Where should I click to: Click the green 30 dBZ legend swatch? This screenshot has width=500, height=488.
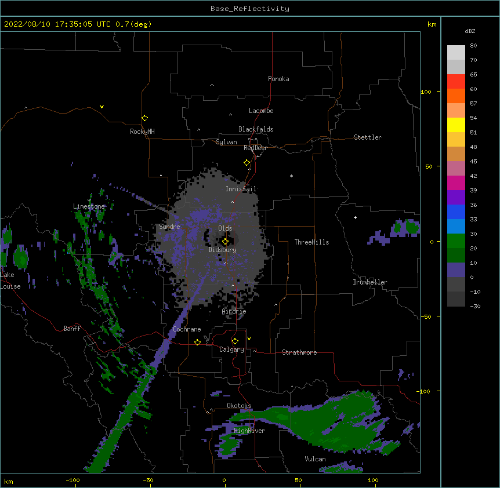coord(456,241)
